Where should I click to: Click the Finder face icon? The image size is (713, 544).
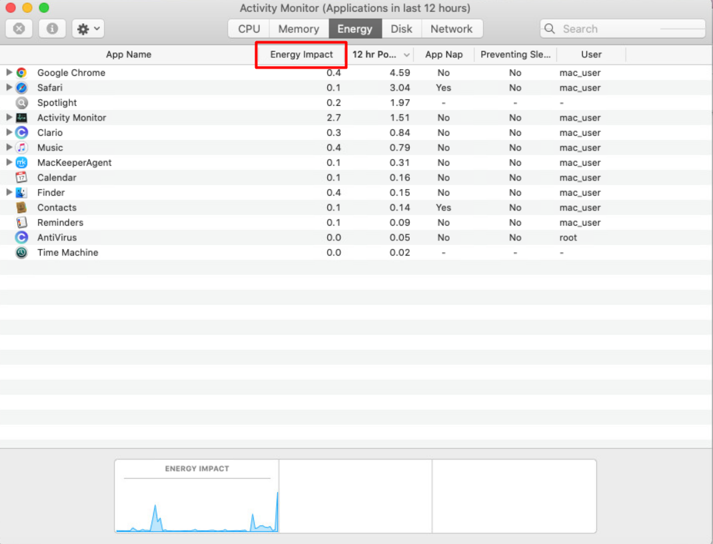pos(21,192)
